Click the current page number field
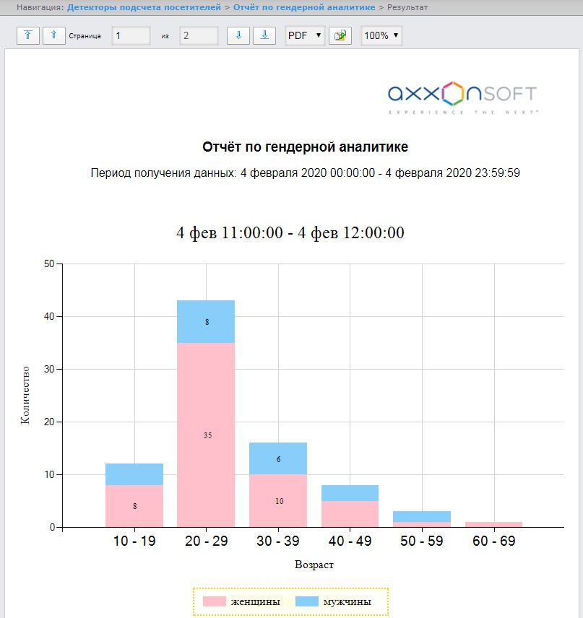The image size is (583, 618). click(131, 35)
